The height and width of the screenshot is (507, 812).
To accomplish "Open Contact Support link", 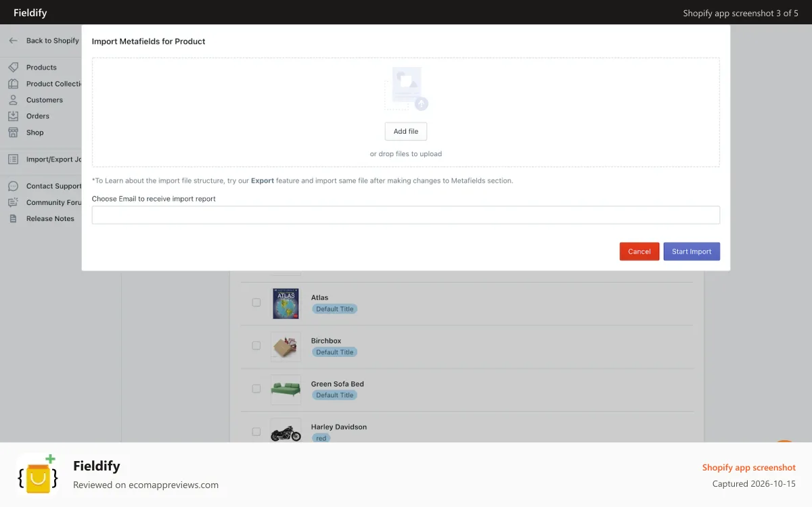I will [x=54, y=186].
